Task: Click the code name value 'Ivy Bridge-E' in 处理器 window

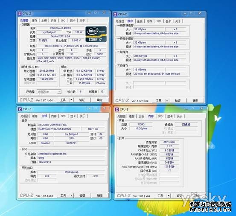Action: click(x=49, y=32)
